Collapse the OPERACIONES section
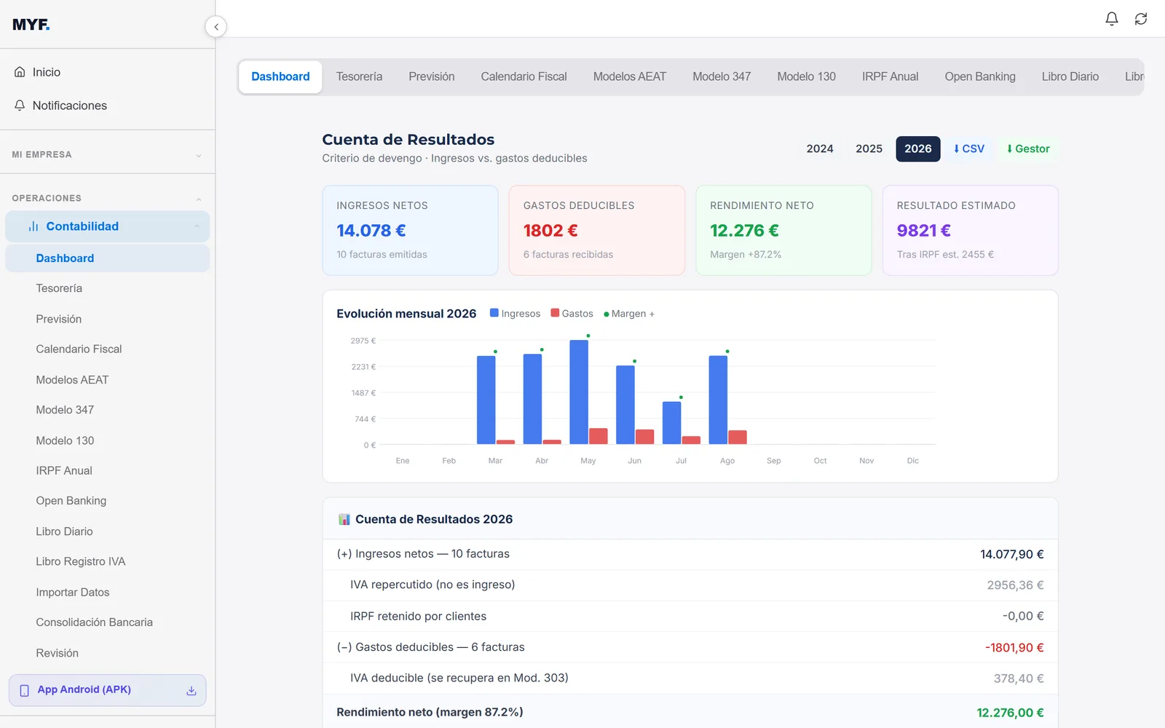The height and width of the screenshot is (728, 1165). pos(108,198)
